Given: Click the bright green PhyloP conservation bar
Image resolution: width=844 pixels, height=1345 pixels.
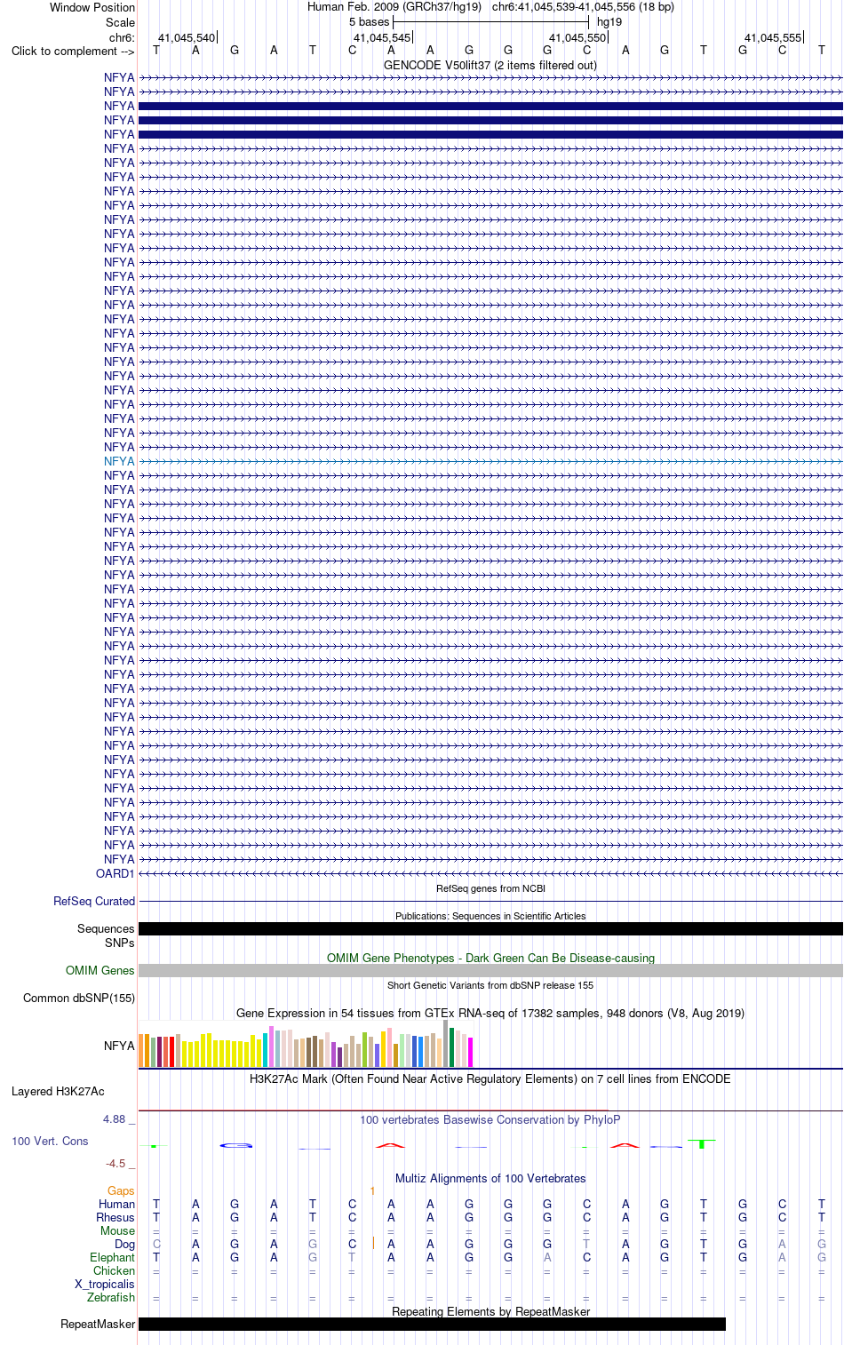Looking at the screenshot, I should [x=702, y=1144].
